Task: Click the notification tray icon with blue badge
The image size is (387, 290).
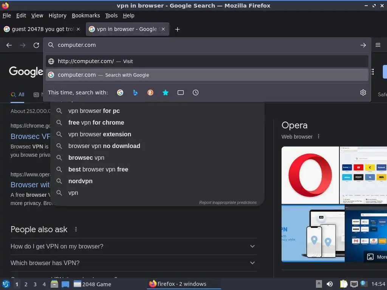Action: coord(363,284)
